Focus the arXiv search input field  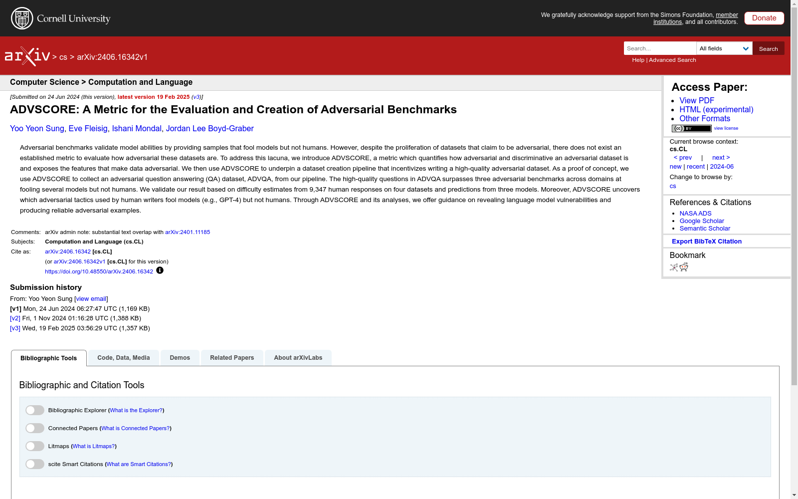660,48
